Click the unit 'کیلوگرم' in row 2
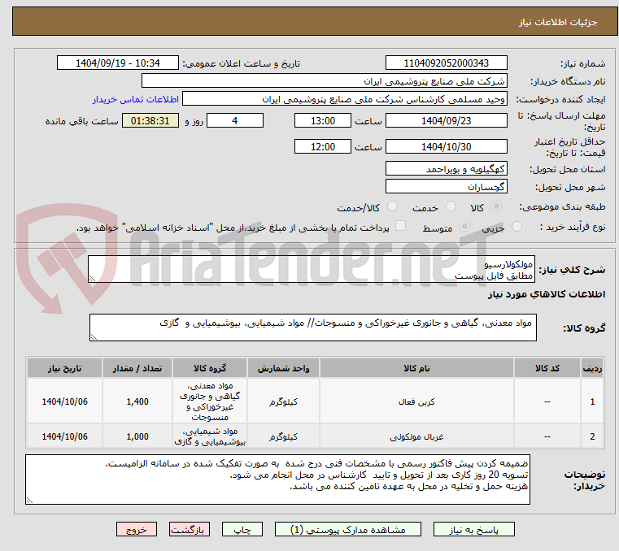Screen dimensions: 619x551 (x=283, y=437)
